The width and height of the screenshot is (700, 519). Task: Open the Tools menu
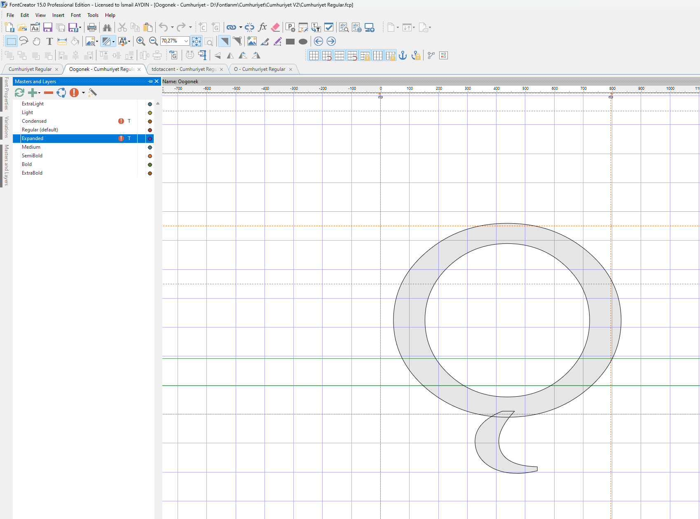pos(93,15)
